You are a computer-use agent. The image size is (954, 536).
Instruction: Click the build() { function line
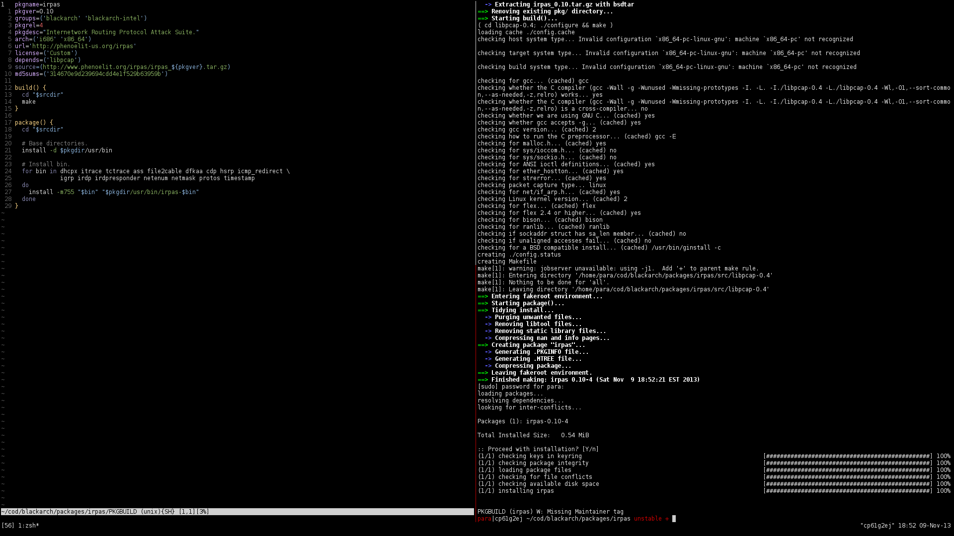(x=30, y=88)
